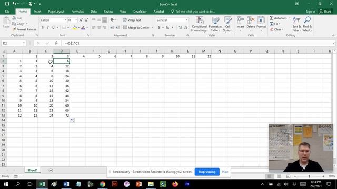Switch to Normal view in status bar
This screenshot has width=337, height=189.
coord(270,176)
